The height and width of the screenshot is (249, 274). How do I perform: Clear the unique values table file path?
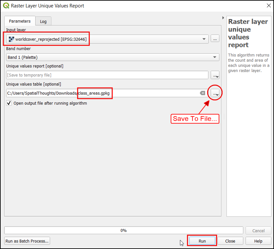pyautogui.click(x=202, y=93)
